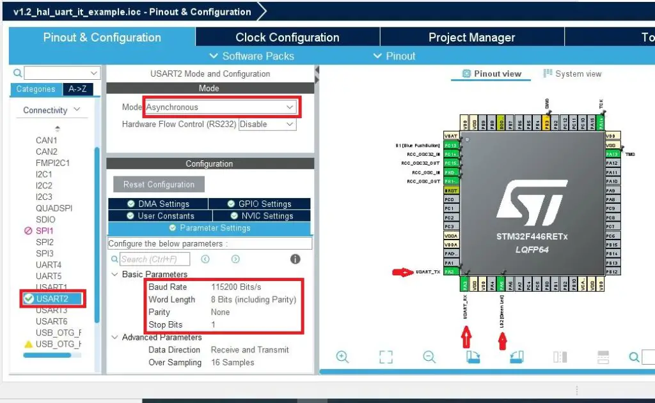Open the category search combo dropdown
The image size is (655, 403).
(x=94, y=73)
